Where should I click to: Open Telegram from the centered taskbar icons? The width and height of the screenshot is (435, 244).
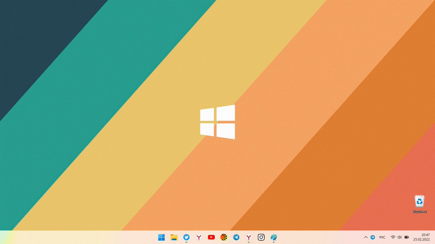(x=236, y=237)
